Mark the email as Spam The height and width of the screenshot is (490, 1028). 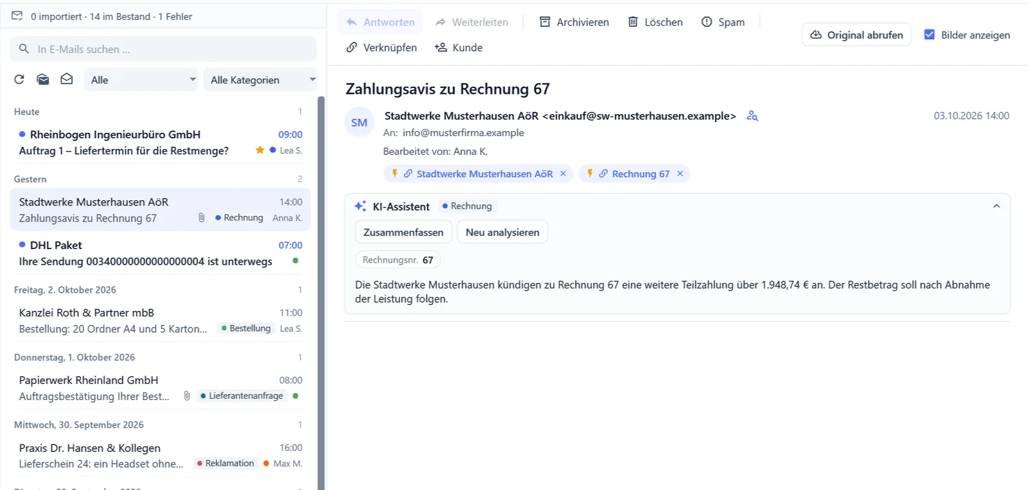tap(723, 22)
